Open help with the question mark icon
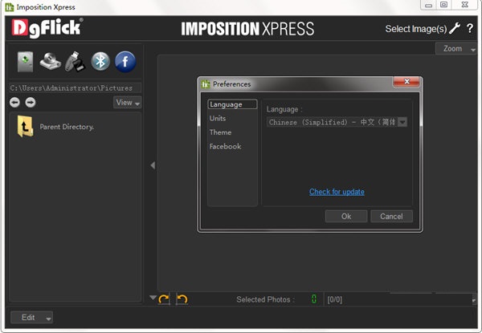 470,29
